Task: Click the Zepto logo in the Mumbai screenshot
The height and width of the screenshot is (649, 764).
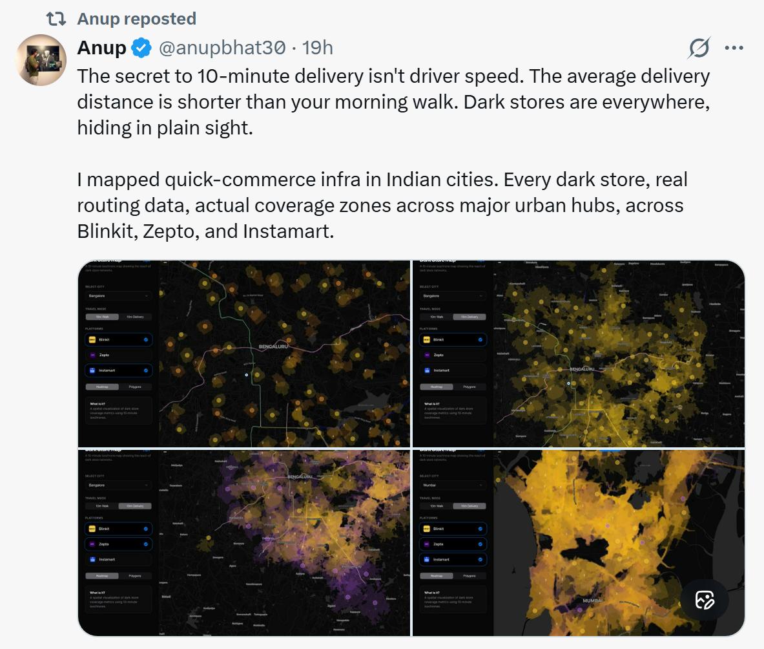Action: coord(426,544)
